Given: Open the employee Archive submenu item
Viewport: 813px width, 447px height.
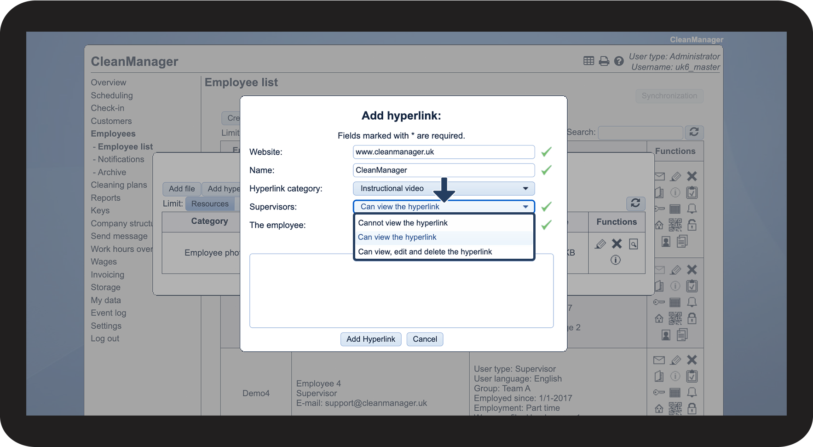Looking at the screenshot, I should coord(112,172).
